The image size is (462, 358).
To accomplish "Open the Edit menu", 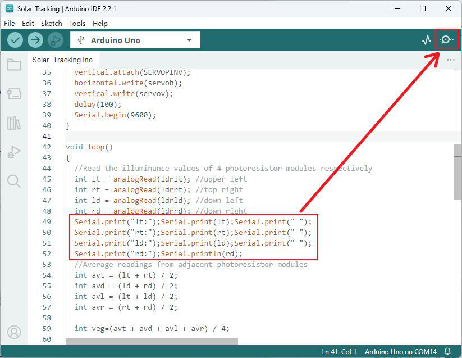I will tap(28, 23).
